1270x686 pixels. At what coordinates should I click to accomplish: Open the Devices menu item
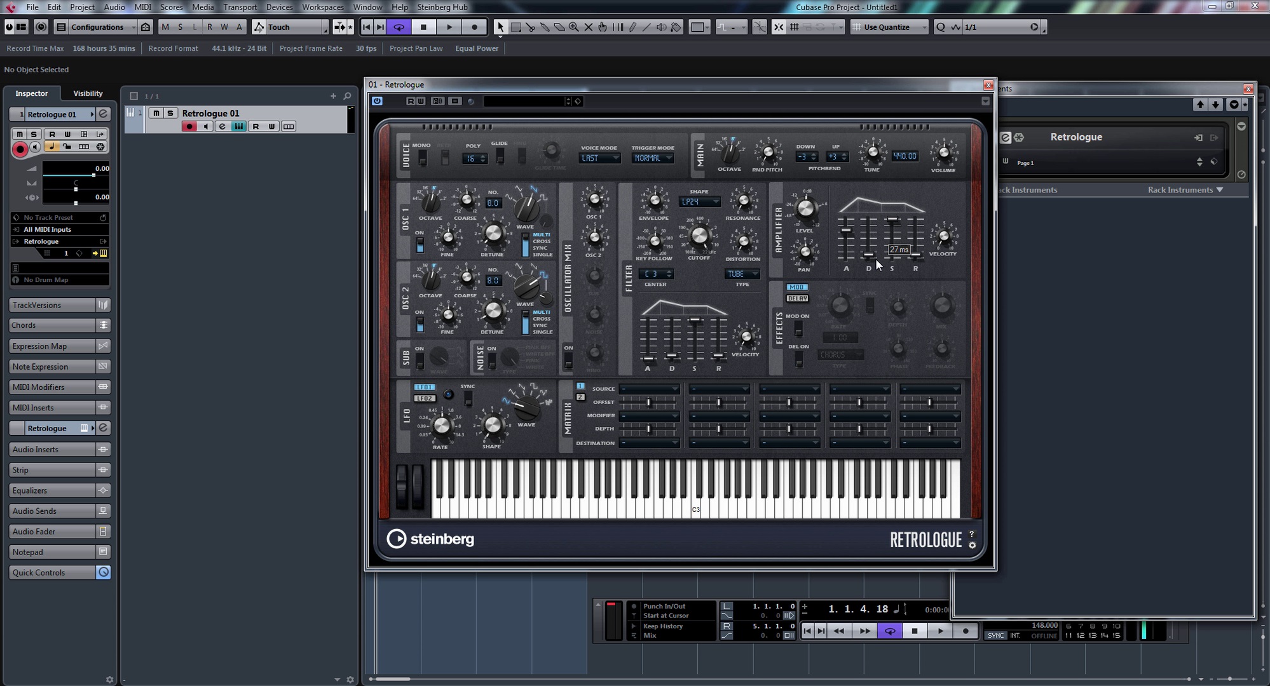pos(278,7)
